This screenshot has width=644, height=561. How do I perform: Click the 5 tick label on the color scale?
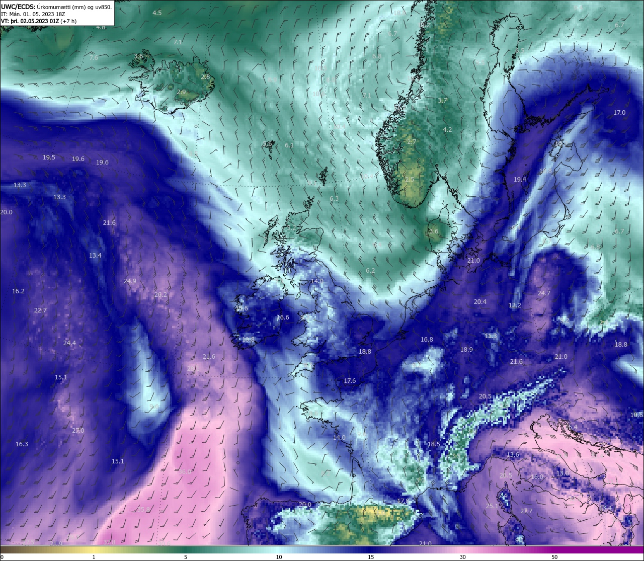(x=186, y=557)
